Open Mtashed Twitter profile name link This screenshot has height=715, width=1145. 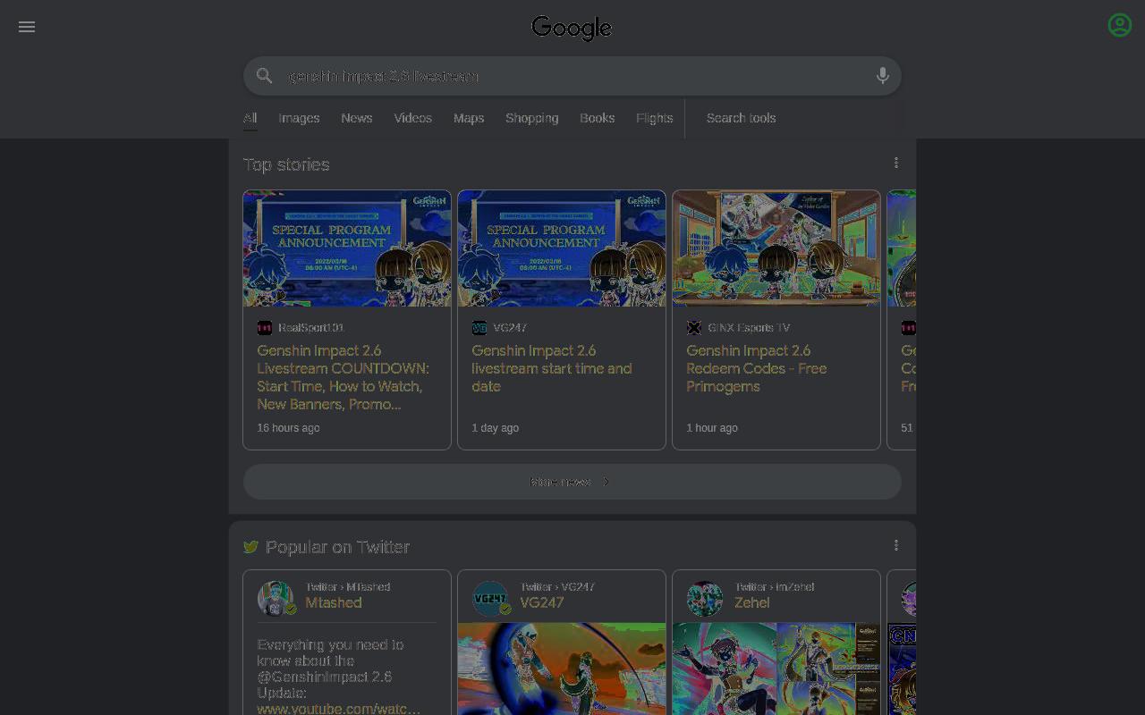[334, 603]
